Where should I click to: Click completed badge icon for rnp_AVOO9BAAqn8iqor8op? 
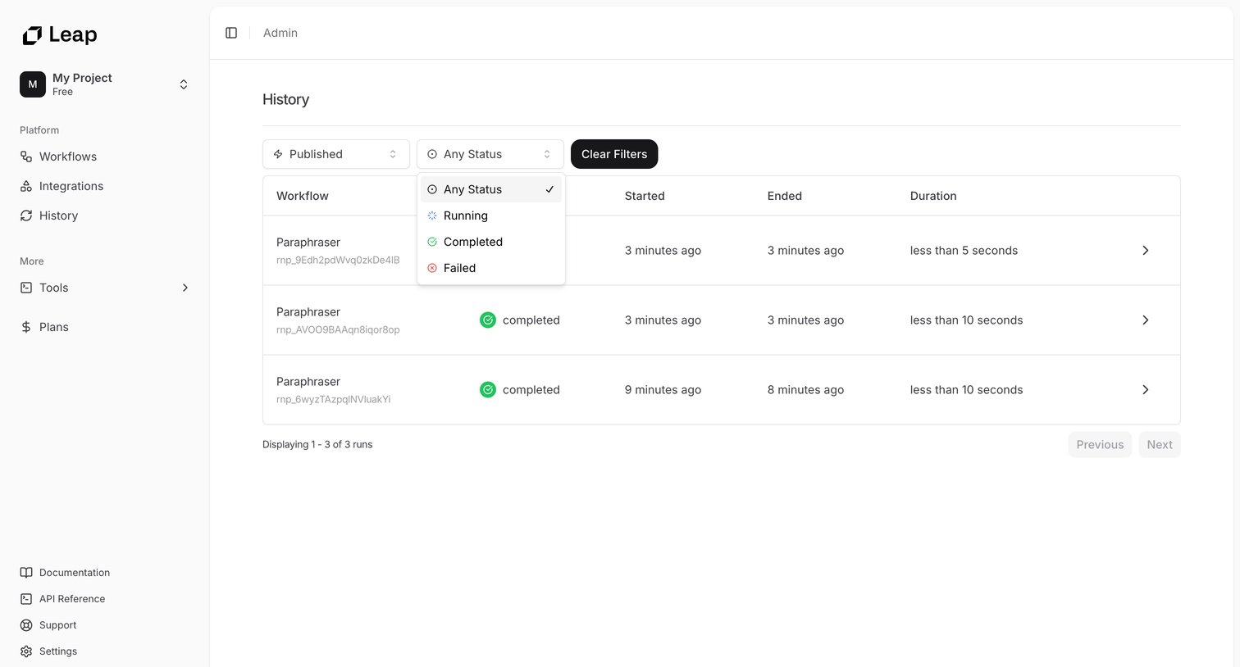[x=488, y=320]
